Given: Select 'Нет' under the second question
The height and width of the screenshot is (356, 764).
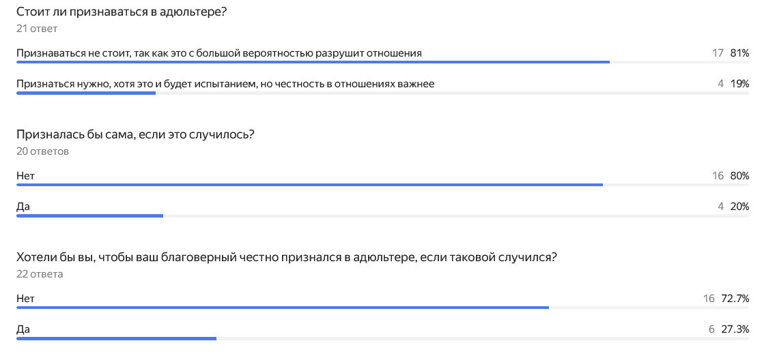Looking at the screenshot, I should (x=25, y=175).
